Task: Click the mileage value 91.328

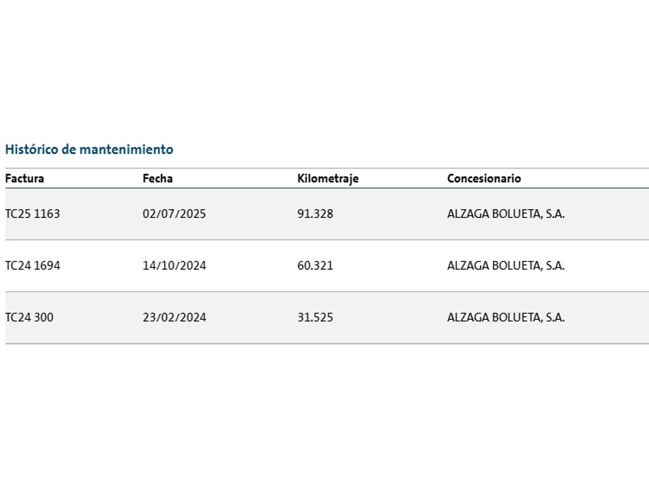Action: 315,214
